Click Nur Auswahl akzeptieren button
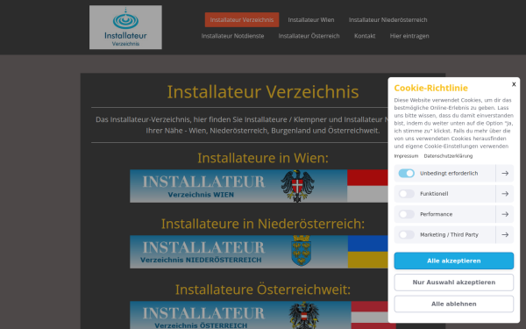 454,283
